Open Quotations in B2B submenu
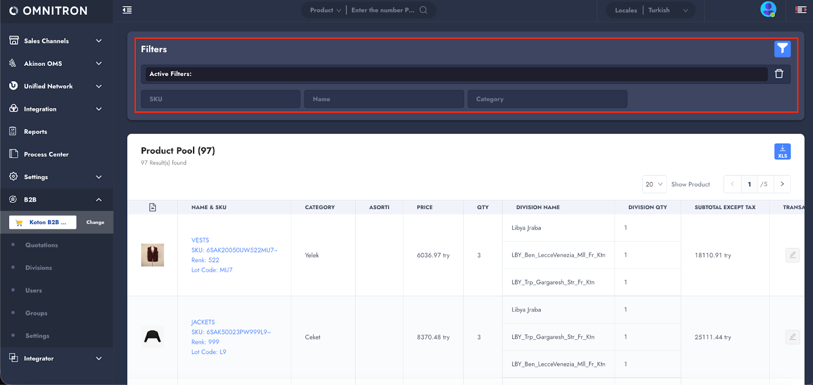Screen dimensions: 813x385 pyautogui.click(x=42, y=245)
